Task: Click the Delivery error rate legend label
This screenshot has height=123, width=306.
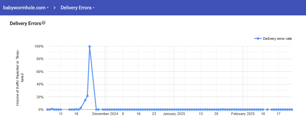Action: point(277,39)
